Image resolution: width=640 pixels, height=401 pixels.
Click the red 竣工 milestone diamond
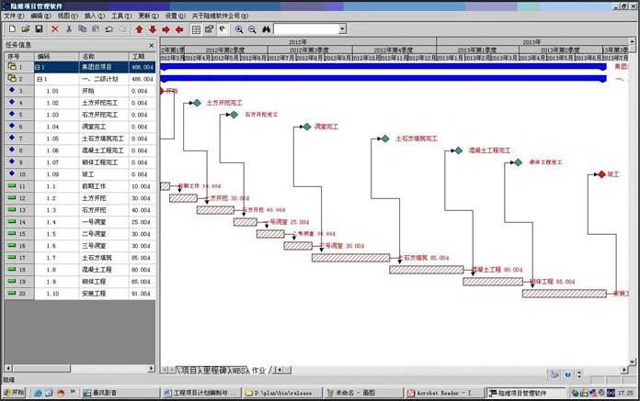(601, 174)
